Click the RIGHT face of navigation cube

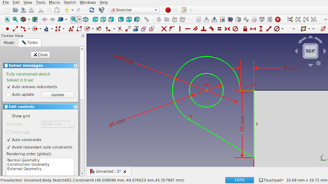click(310, 51)
